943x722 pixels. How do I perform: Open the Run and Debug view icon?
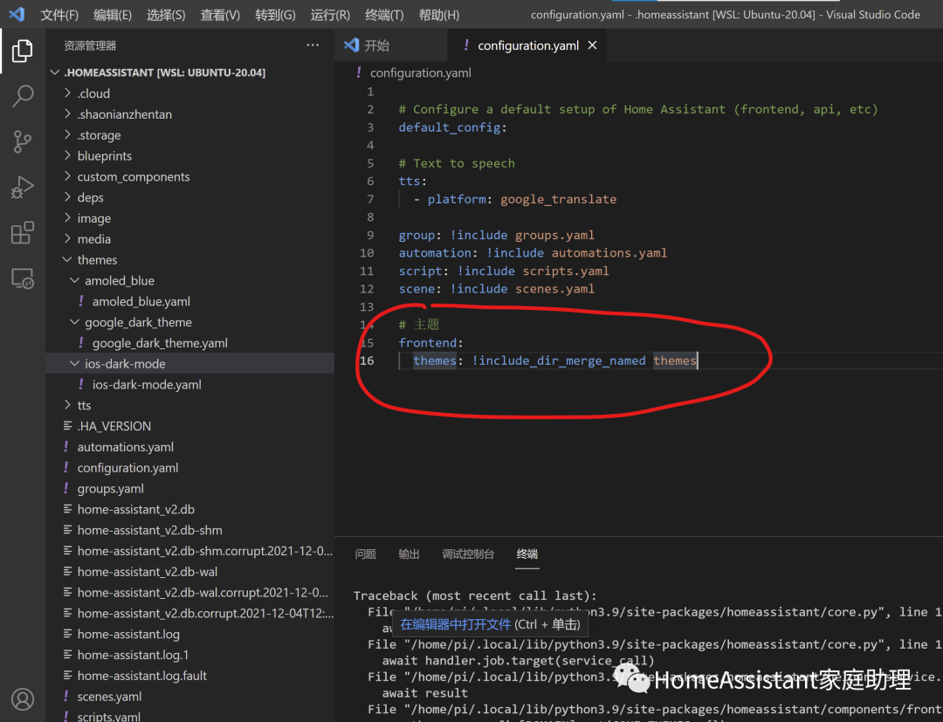(x=23, y=187)
